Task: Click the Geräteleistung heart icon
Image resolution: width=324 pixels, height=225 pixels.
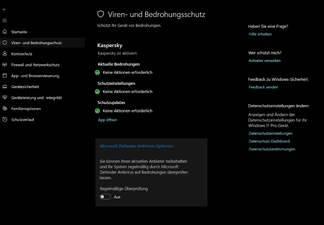Action: (x=5, y=98)
